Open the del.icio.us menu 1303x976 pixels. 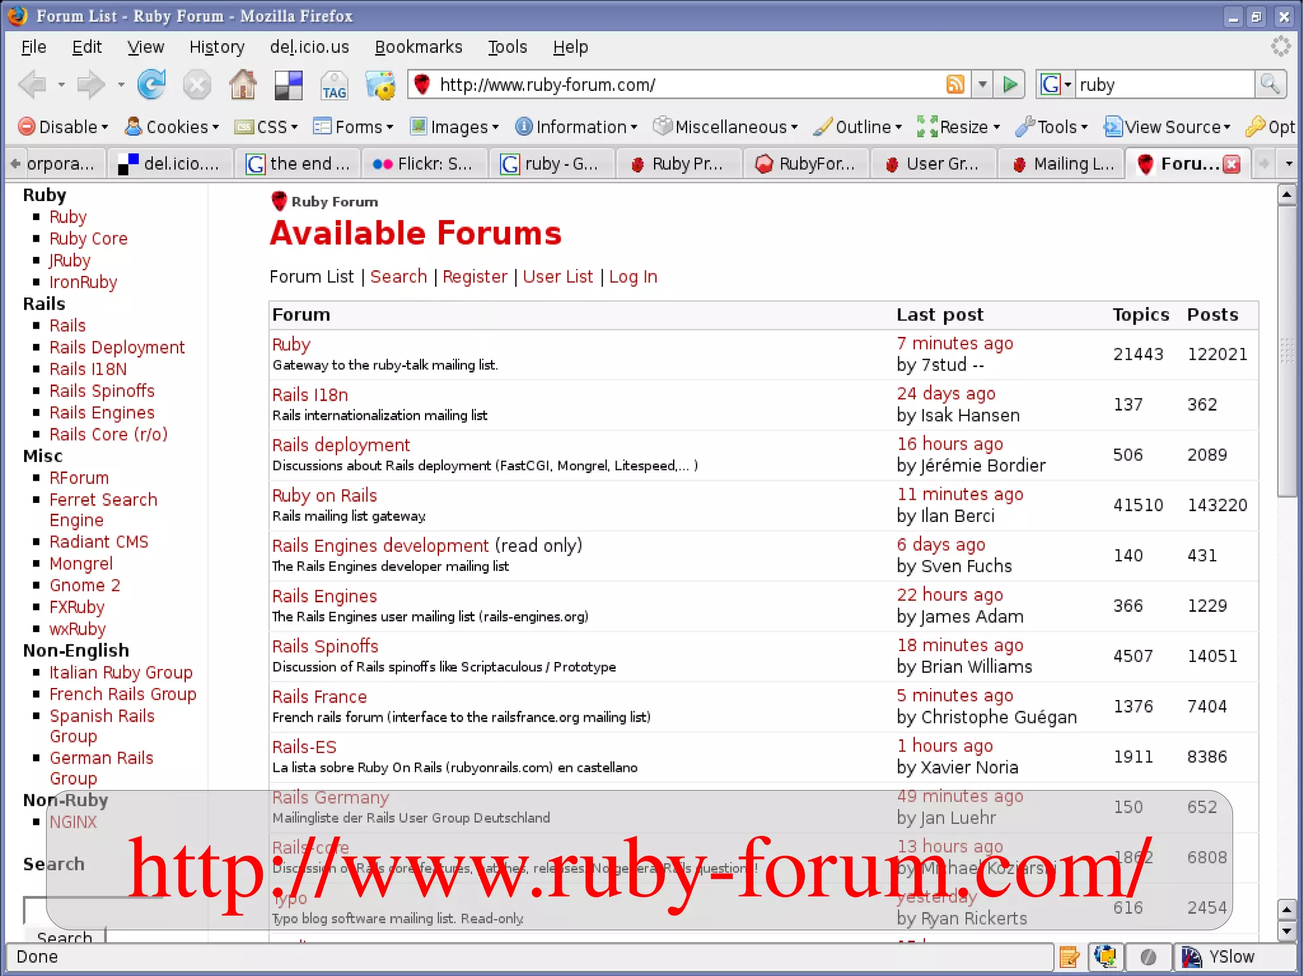click(309, 47)
